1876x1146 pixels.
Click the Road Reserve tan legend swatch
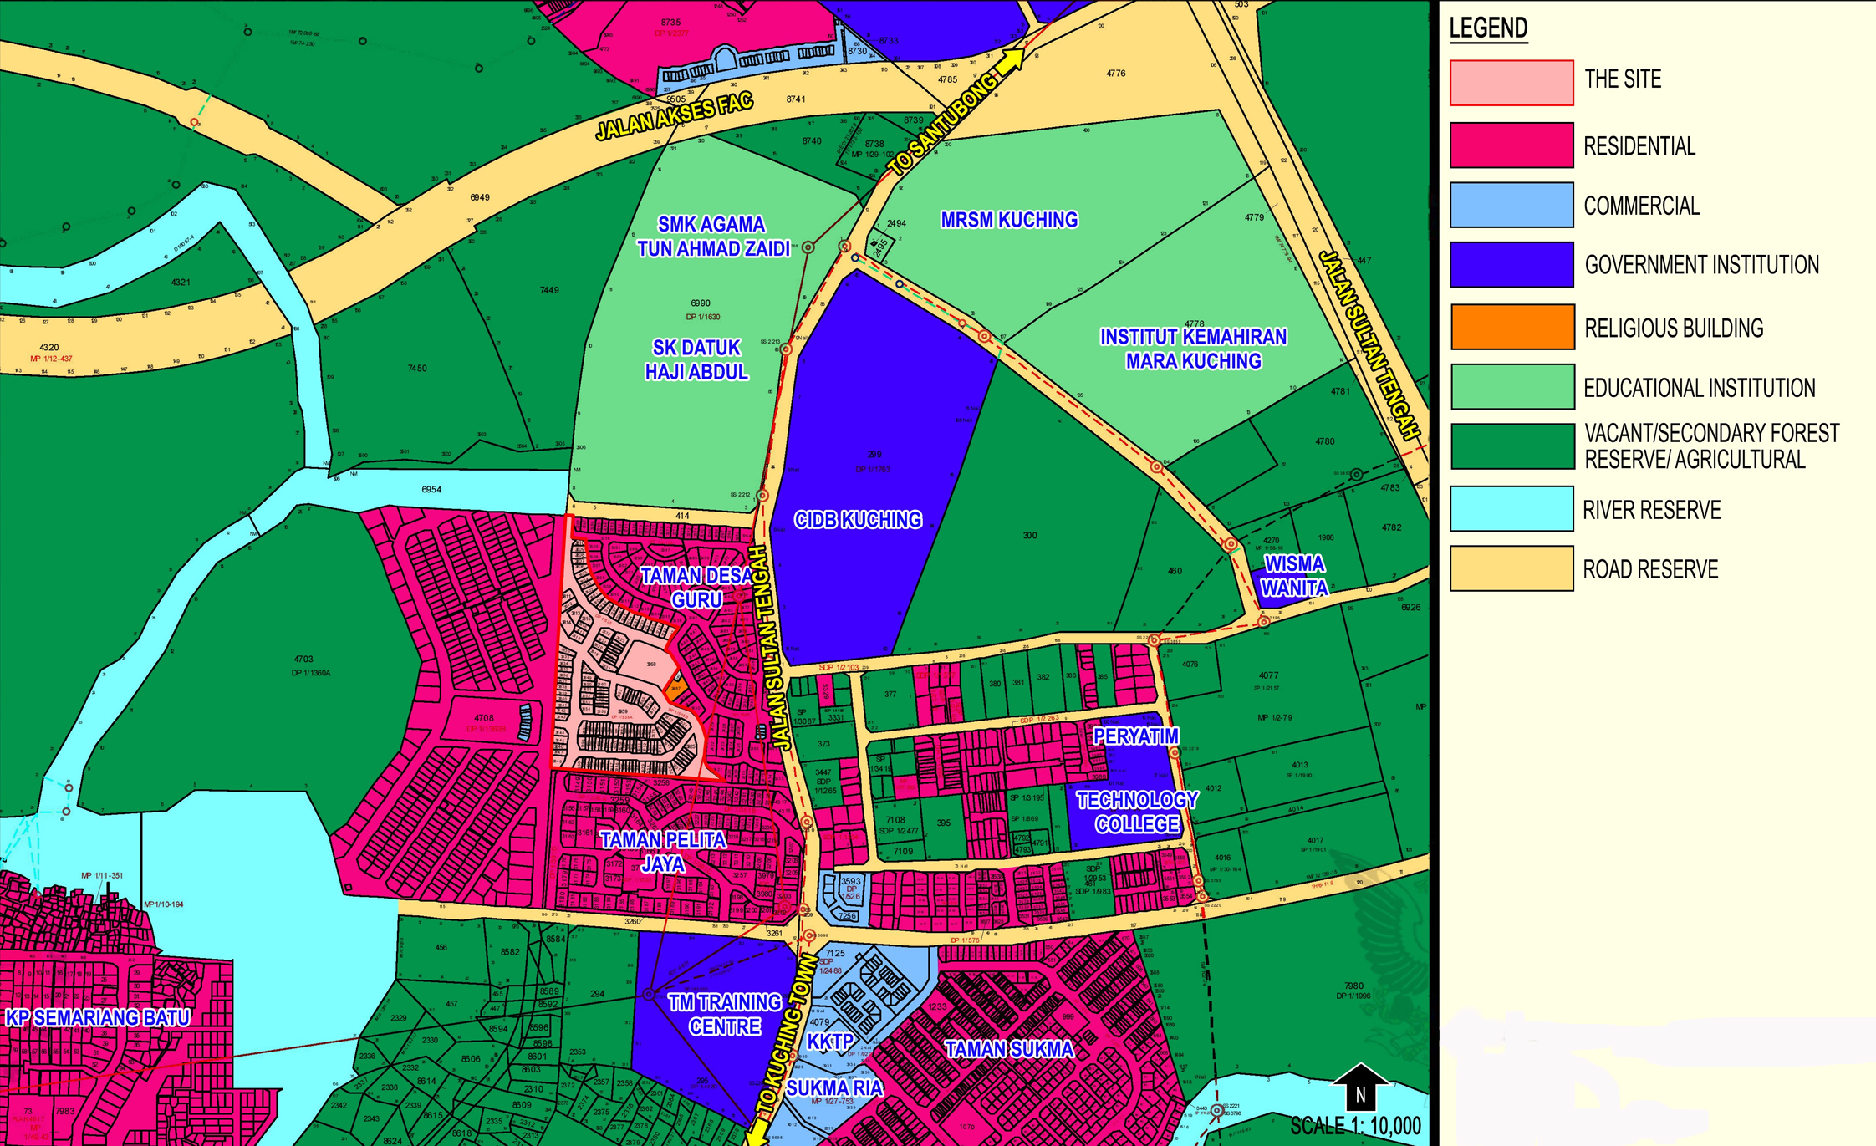click(x=1512, y=569)
